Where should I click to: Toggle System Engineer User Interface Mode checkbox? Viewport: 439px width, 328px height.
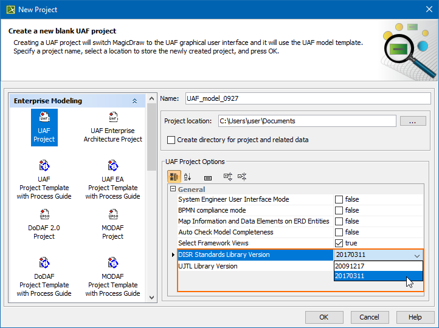pyautogui.click(x=339, y=199)
